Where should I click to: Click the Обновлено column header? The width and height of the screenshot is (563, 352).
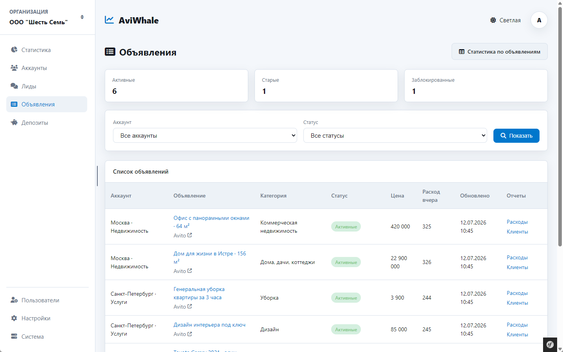pyautogui.click(x=475, y=196)
